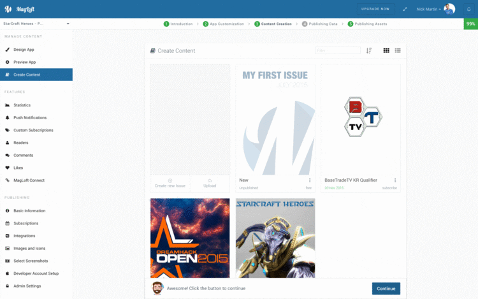Screen dimensions: 478x299
Task: Click the Basic Information info icon
Action: [x=7, y=210]
